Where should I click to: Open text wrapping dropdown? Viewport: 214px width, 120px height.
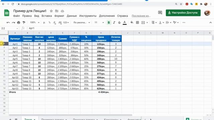click(169, 23)
